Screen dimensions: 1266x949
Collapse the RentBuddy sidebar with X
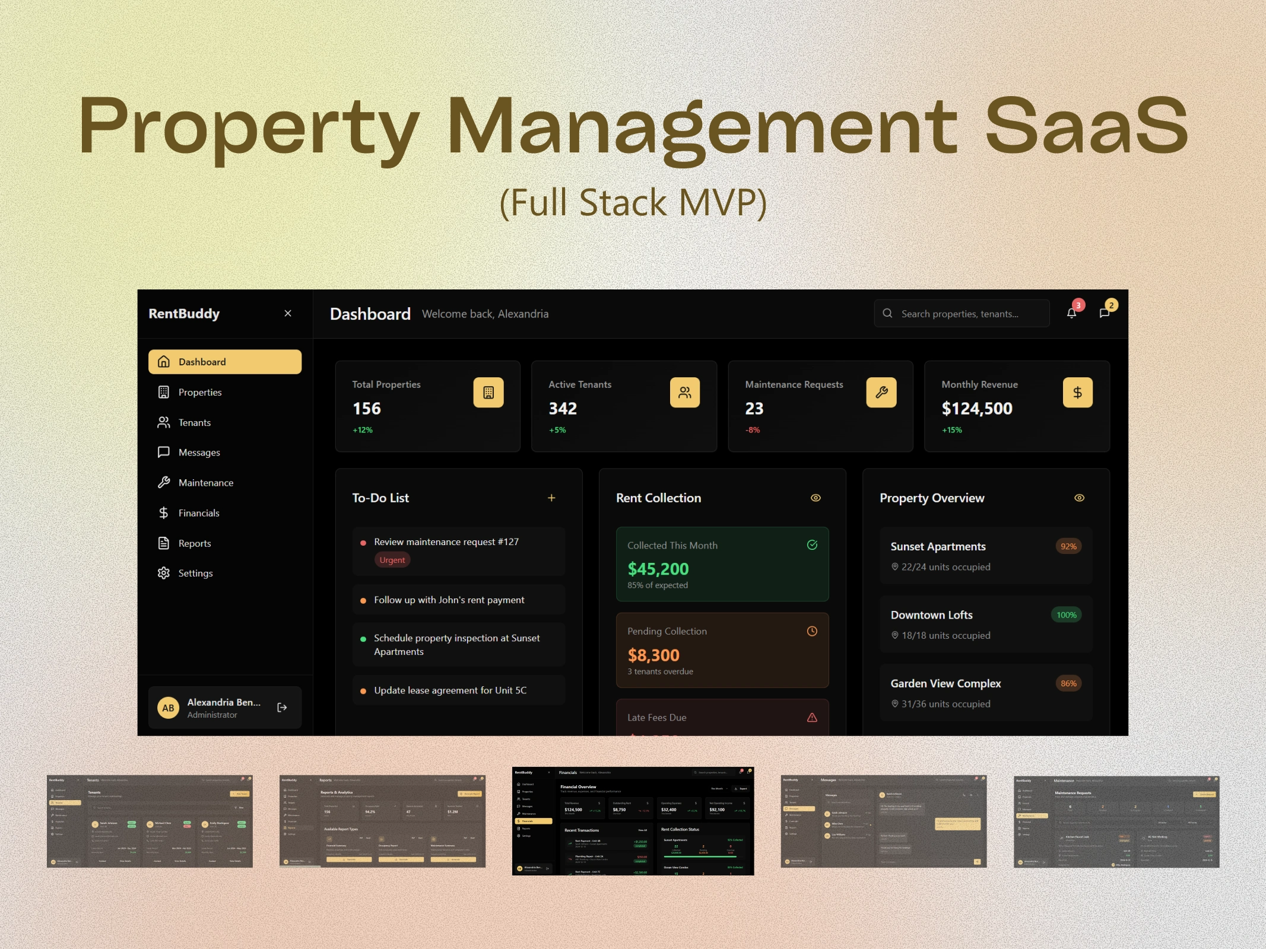[288, 313]
